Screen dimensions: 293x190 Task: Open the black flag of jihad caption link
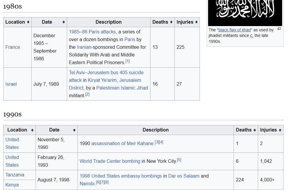(x=234, y=30)
